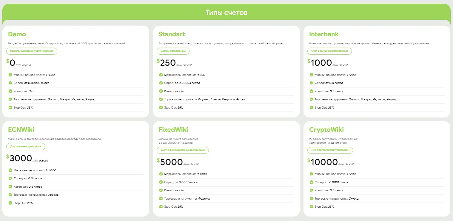This screenshot has width=453, height=221.
Task: Click the checkmark icon beside Demo's Маржинальное плечо
Action: 10,75
